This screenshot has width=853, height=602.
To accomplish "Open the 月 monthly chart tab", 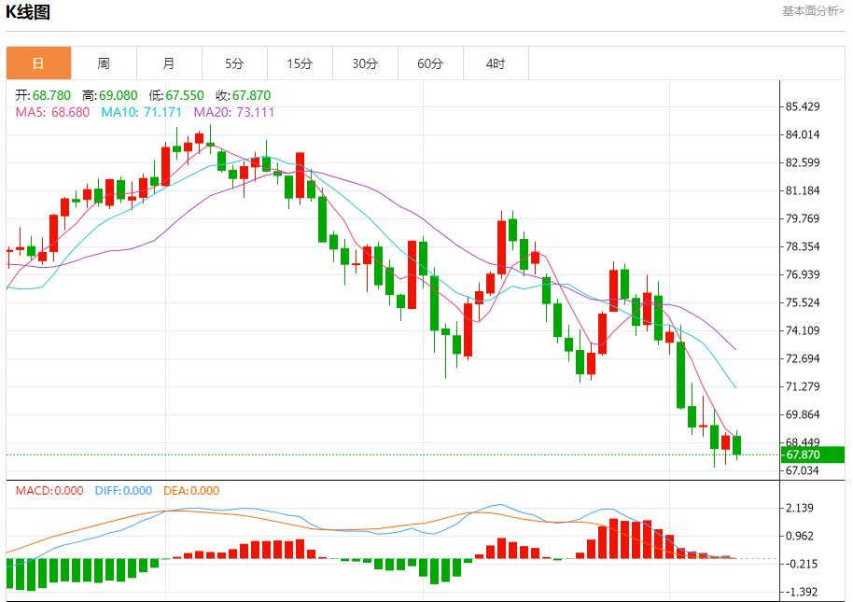I will (169, 63).
